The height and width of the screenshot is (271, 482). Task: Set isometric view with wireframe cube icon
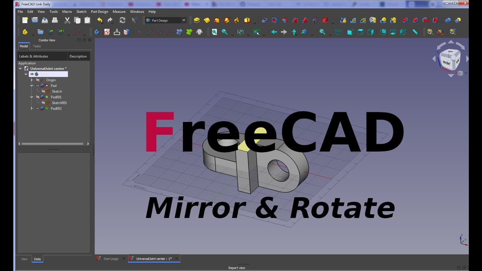338,32
